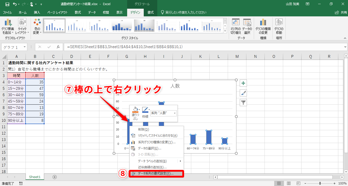Click Move Chart (グラフの移動)
Image resolution: width=348 pixels, height=186 pixels.
[279, 27]
